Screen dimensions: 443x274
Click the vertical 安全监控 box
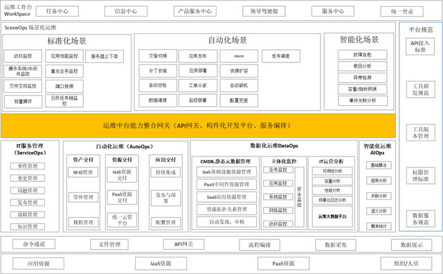pyautogui.click(x=300, y=197)
